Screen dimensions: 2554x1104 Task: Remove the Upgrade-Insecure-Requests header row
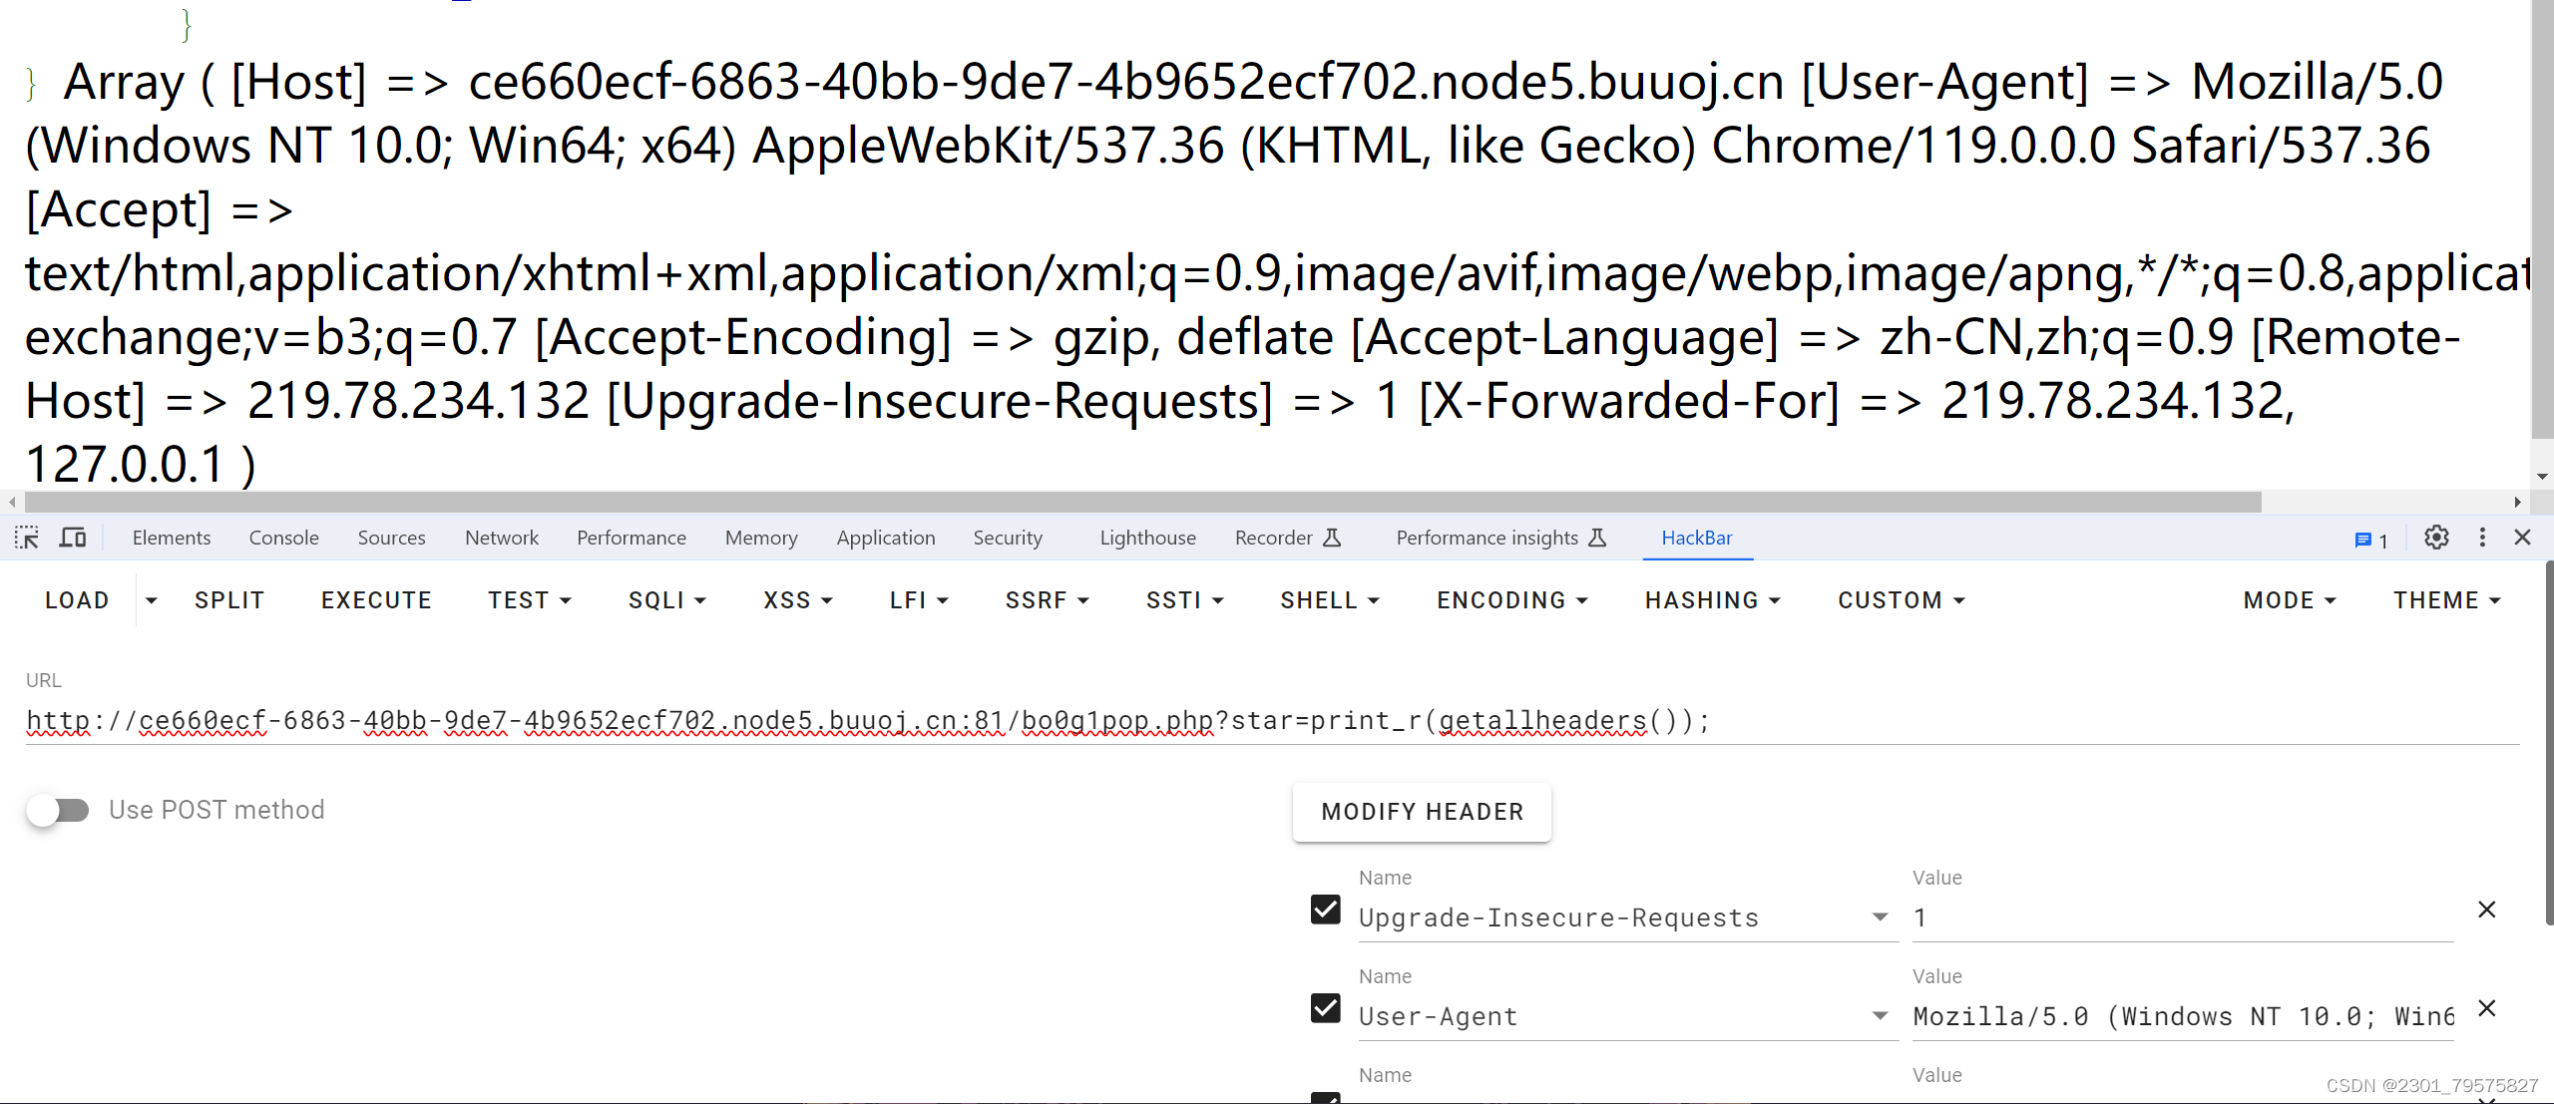point(2486,910)
